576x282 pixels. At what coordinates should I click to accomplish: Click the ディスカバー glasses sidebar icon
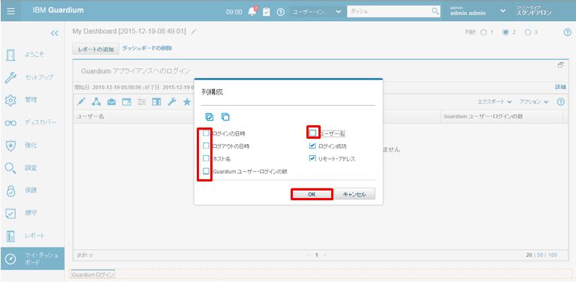[x=11, y=123]
